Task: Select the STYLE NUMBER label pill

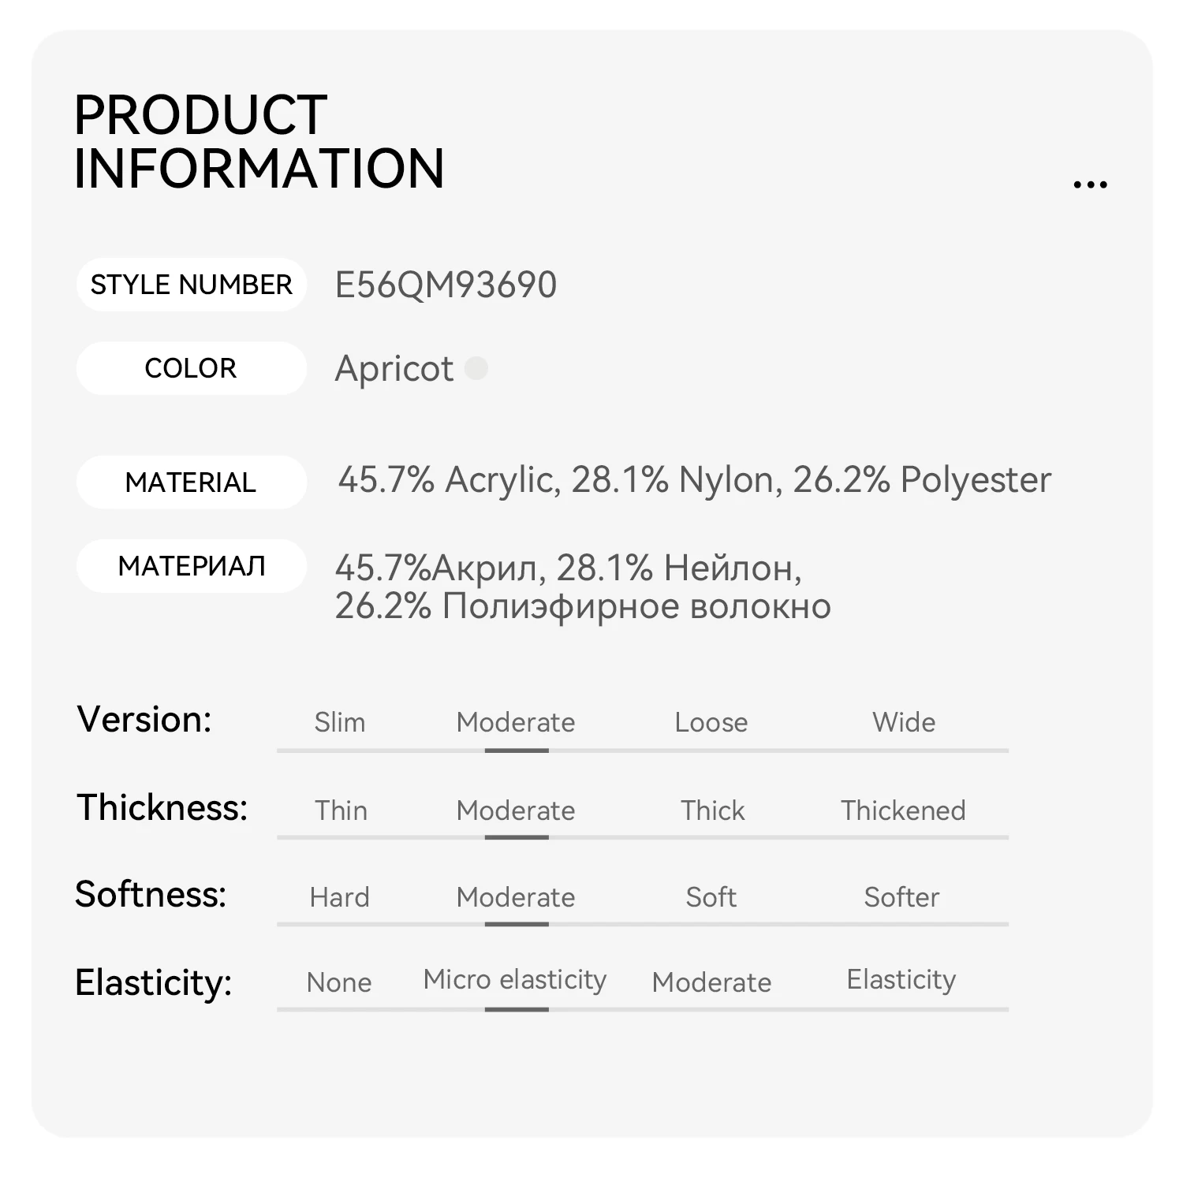Action: 191,285
